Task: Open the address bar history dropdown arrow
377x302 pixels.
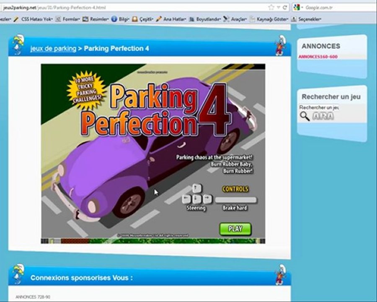Action: [x=279, y=8]
